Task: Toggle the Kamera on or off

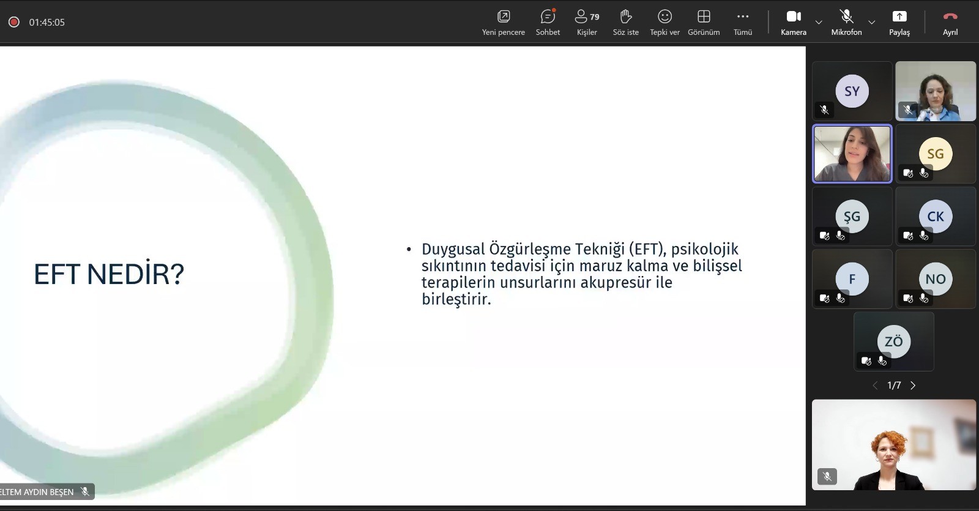Action: (x=794, y=22)
